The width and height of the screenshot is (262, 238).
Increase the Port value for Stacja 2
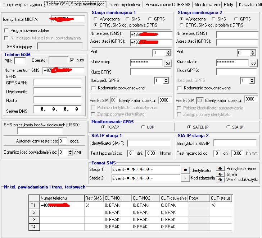click(253, 51)
